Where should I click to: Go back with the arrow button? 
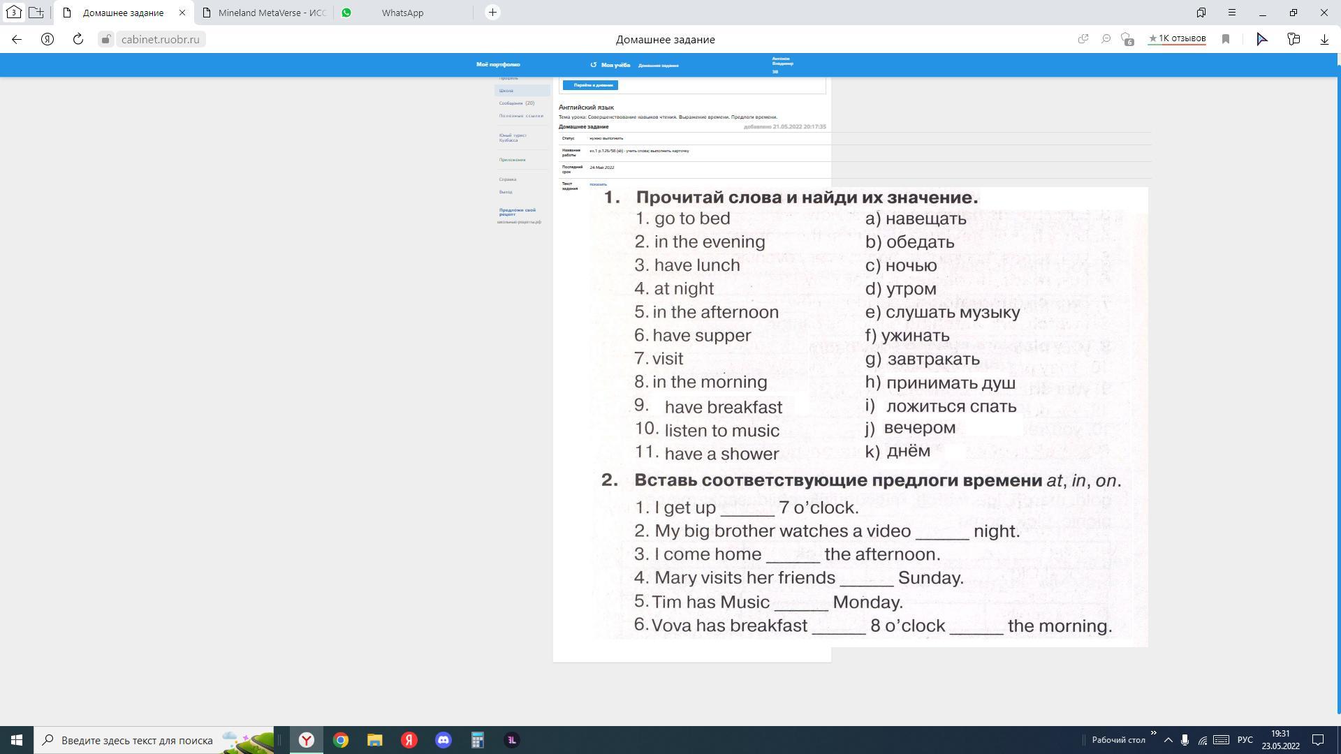pos(17,39)
